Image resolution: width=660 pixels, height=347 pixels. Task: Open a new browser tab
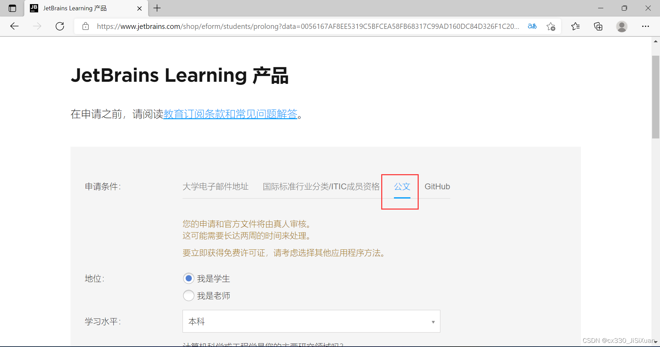pyautogui.click(x=157, y=8)
